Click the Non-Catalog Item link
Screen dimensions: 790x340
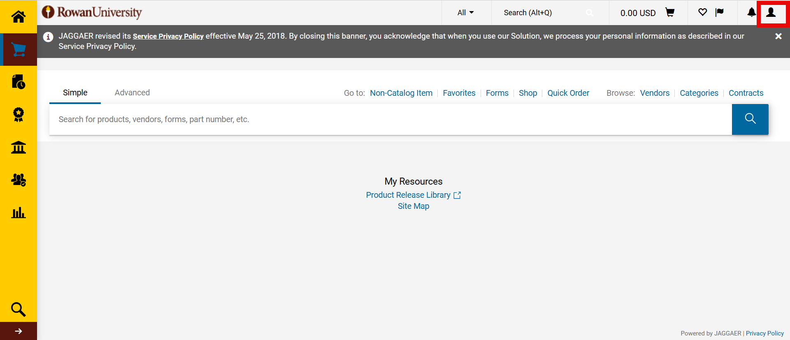[401, 93]
